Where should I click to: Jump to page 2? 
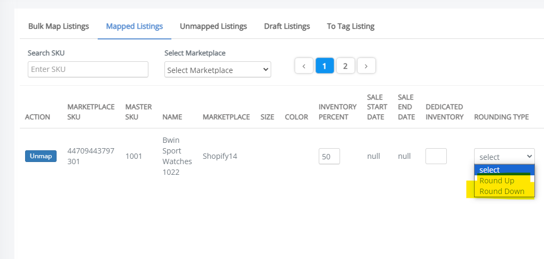click(345, 66)
